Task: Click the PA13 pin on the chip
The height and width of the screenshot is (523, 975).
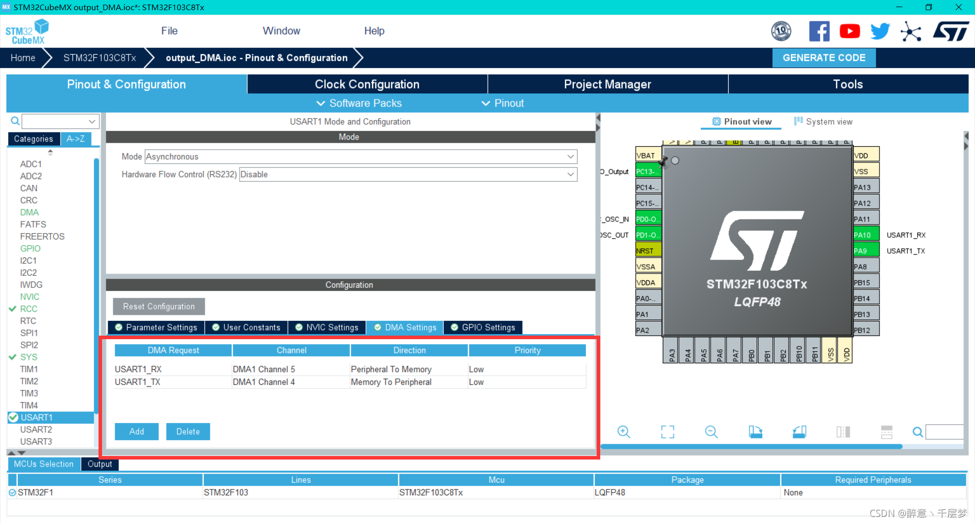Action: [x=866, y=187]
